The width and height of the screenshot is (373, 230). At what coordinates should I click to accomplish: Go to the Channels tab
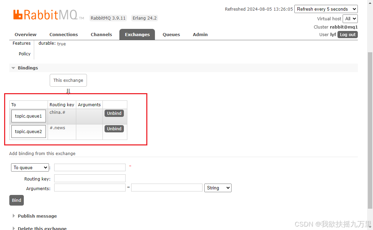coord(101,35)
